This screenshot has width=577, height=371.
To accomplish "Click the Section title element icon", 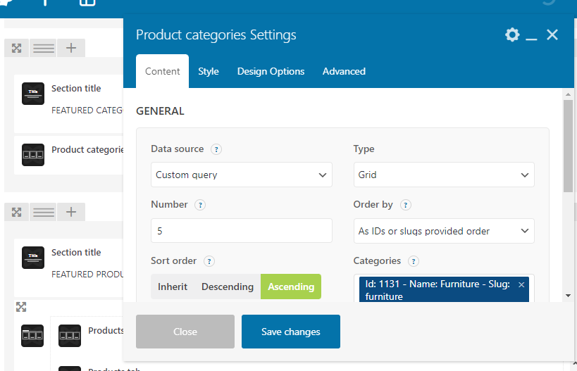I will click(33, 94).
